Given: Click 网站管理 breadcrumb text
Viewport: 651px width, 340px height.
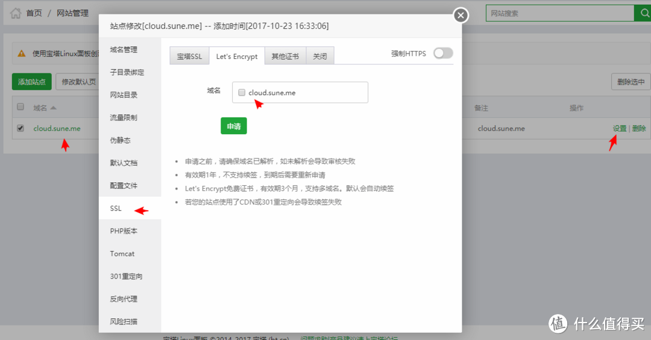Looking at the screenshot, I should [73, 13].
